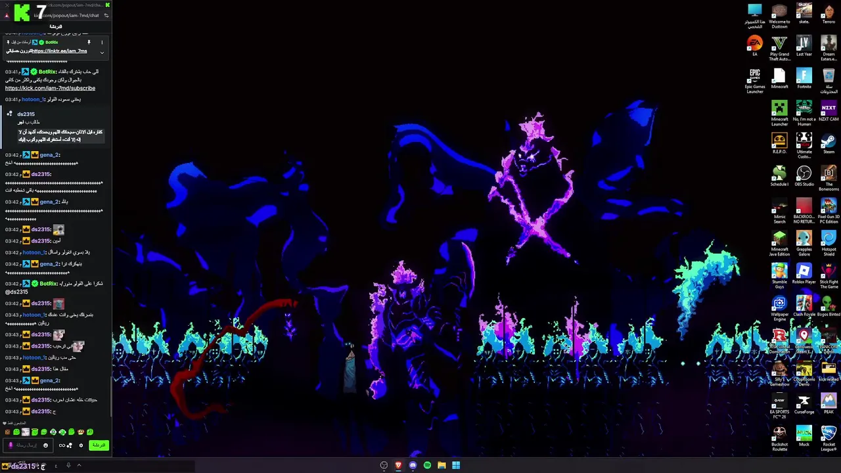Insert the first green blob emote
The width and height of the screenshot is (841, 473).
coord(16,432)
